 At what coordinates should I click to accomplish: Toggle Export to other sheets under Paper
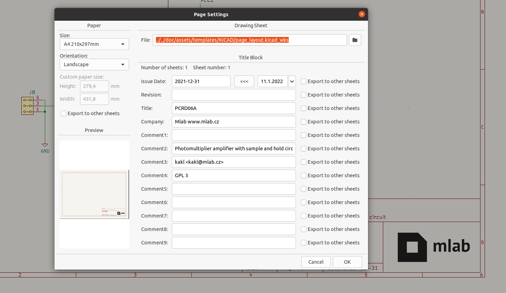click(63, 113)
